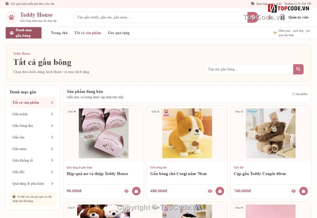This screenshot has height=218, width=317.
Task: Add Hộp quà nơ và thiệp to cart
Action: pos(136,191)
